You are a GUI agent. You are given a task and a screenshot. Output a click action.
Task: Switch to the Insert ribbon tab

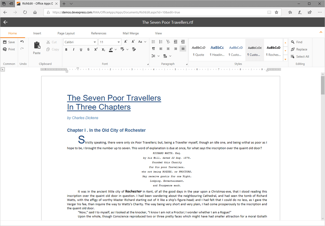coord(37,33)
